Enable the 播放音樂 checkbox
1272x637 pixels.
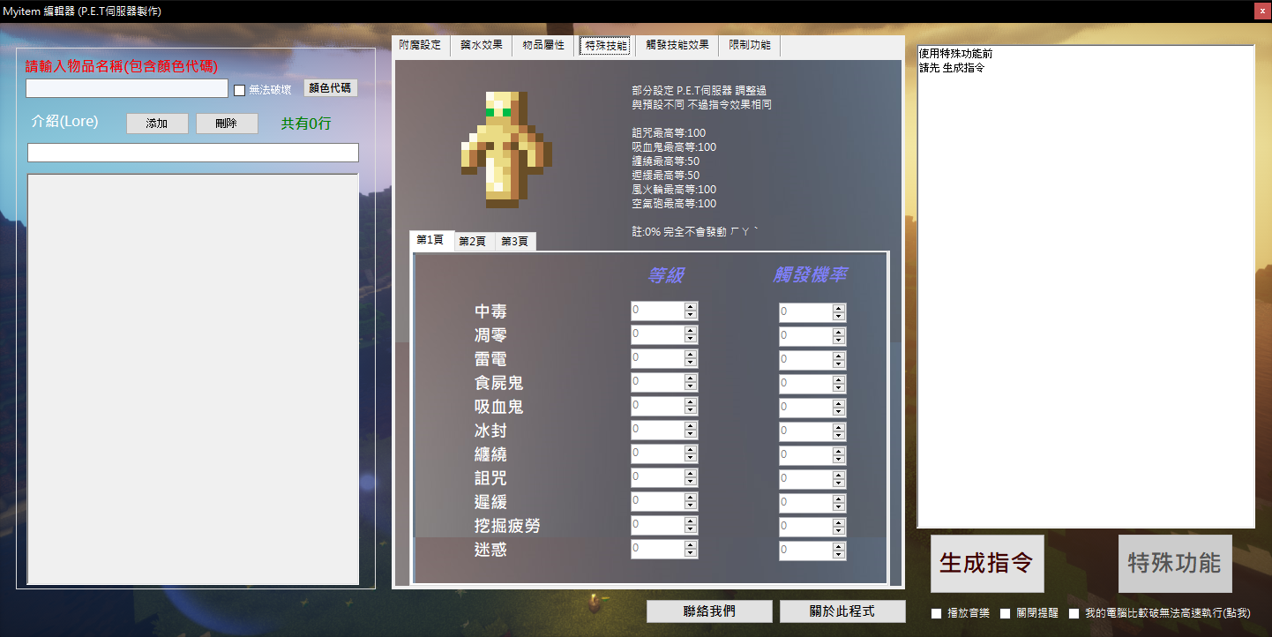pos(937,613)
